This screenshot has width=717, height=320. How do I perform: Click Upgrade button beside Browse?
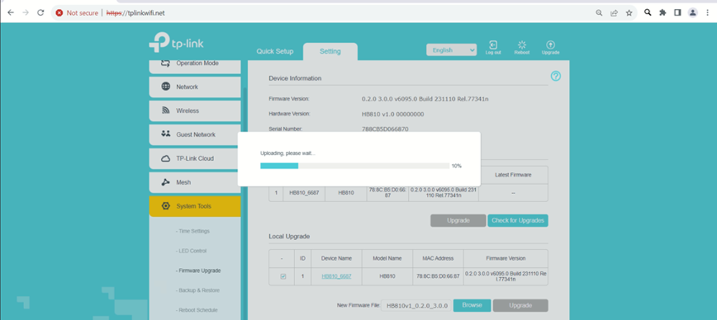pyautogui.click(x=520, y=305)
